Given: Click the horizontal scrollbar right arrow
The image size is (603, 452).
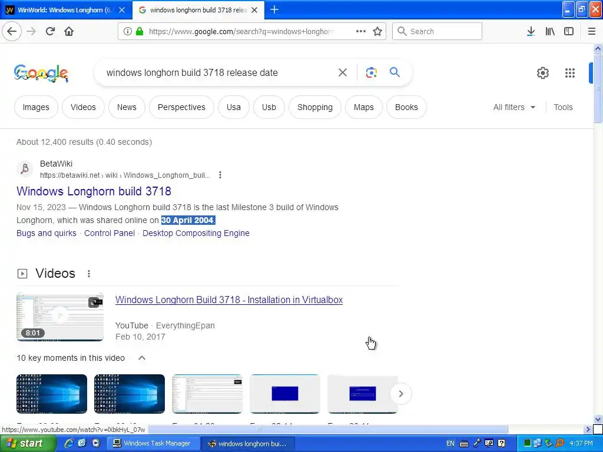Looking at the screenshot, I should (588, 429).
